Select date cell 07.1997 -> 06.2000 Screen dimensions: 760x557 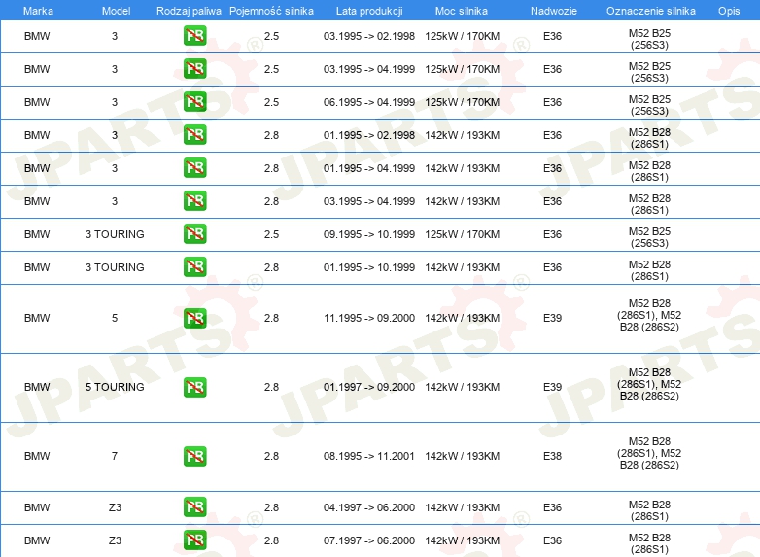point(369,540)
